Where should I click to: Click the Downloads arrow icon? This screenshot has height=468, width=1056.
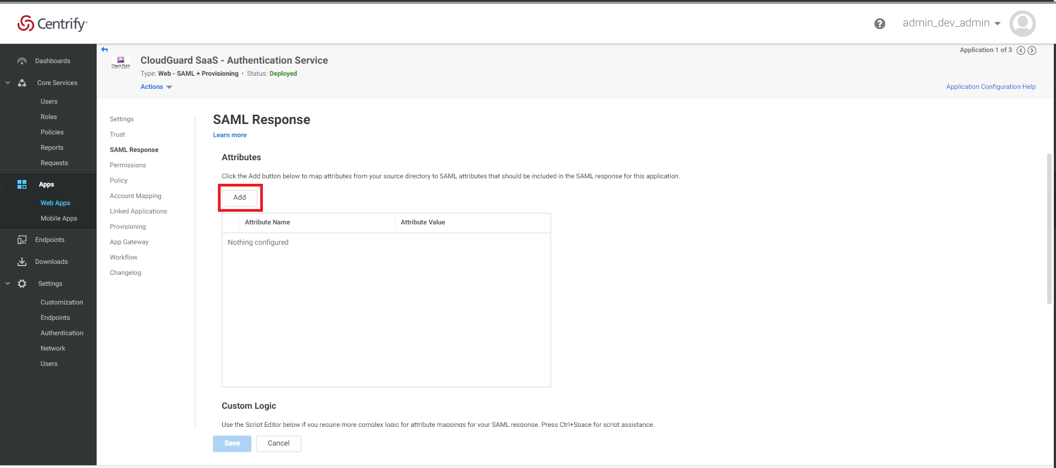[x=22, y=262]
